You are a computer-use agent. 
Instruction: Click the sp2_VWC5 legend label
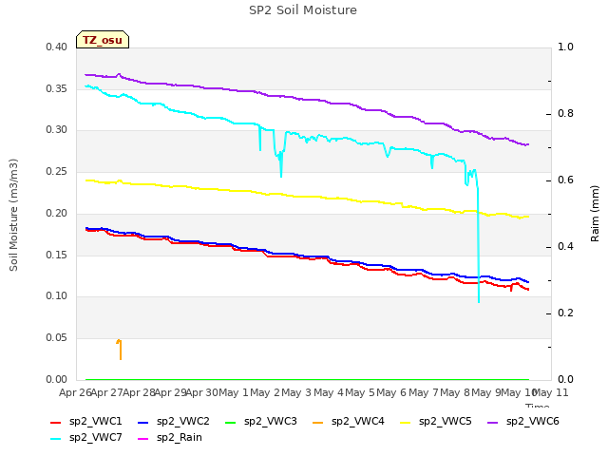[x=446, y=422]
